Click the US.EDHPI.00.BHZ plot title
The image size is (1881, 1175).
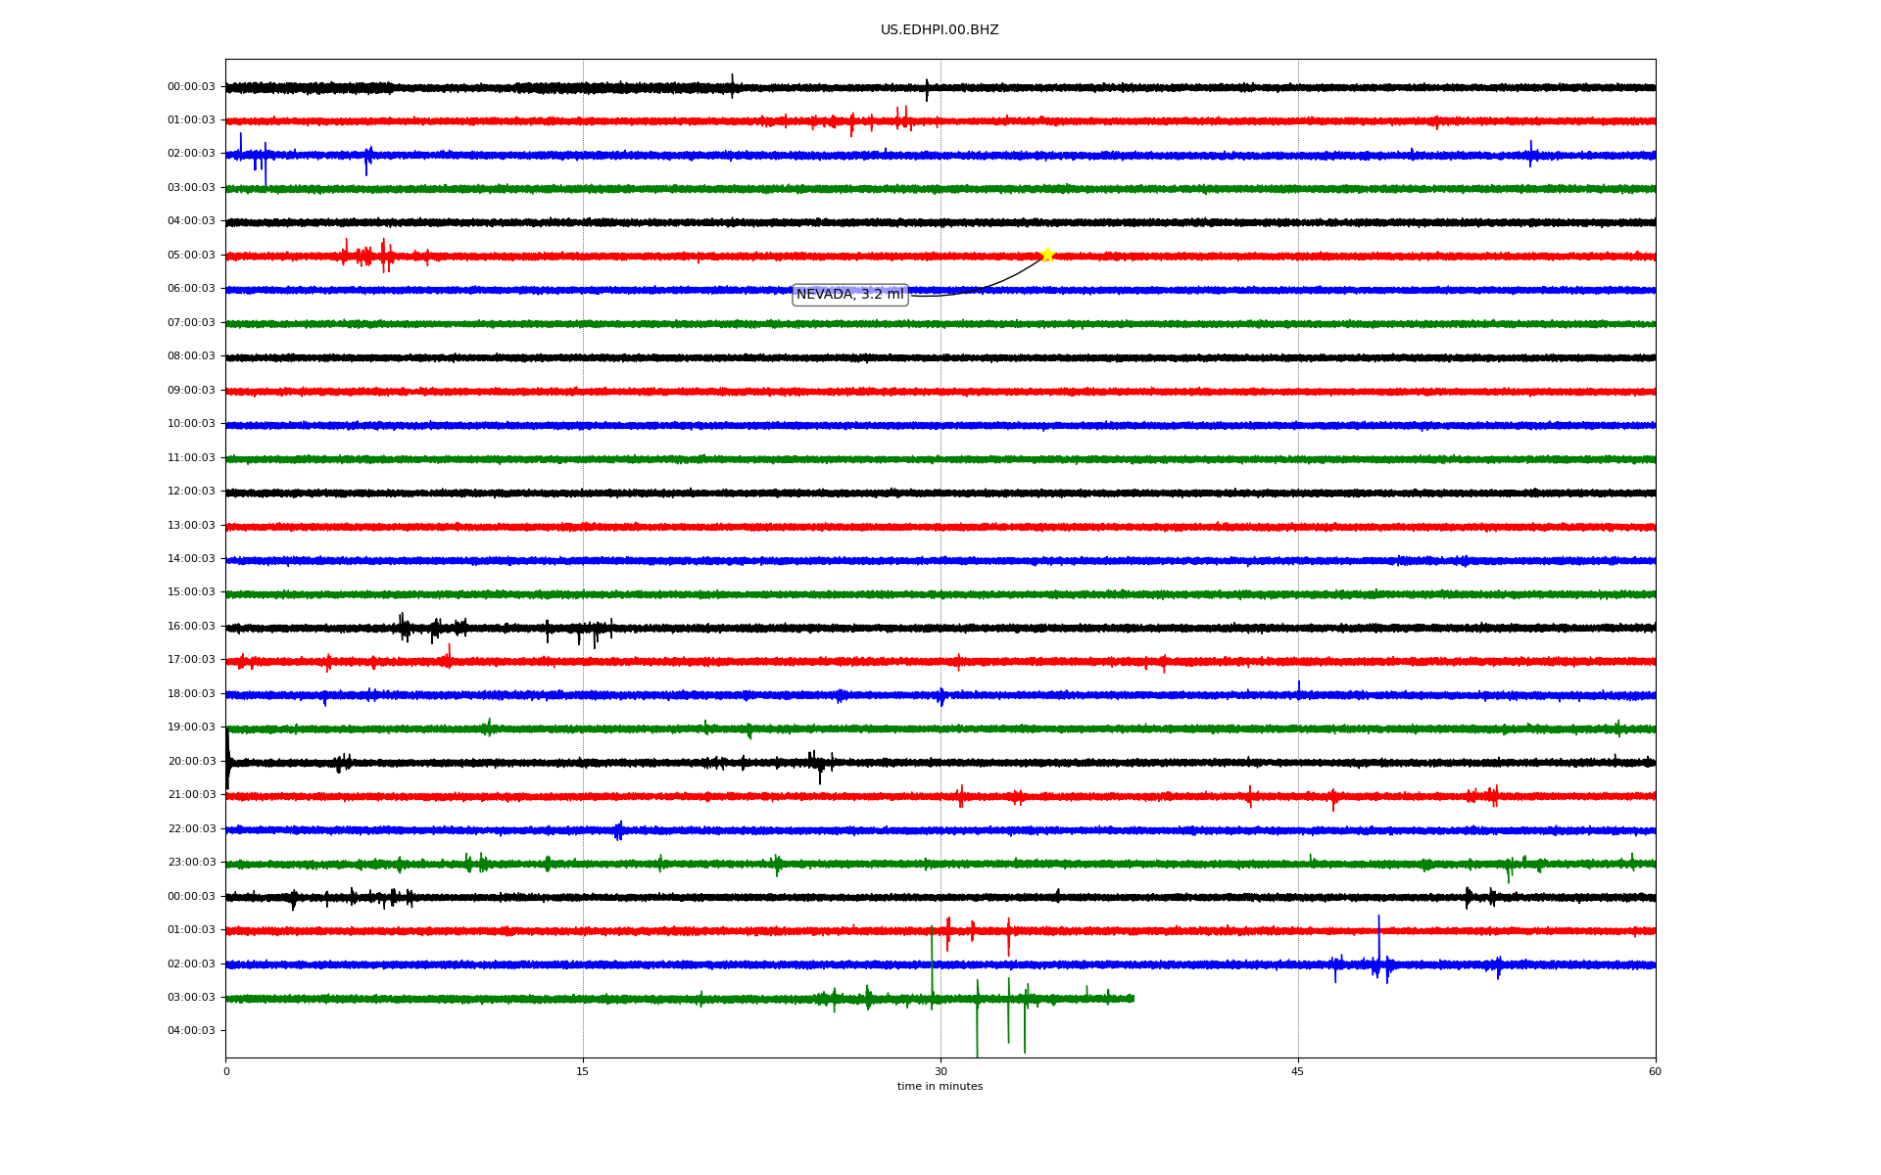tap(939, 30)
